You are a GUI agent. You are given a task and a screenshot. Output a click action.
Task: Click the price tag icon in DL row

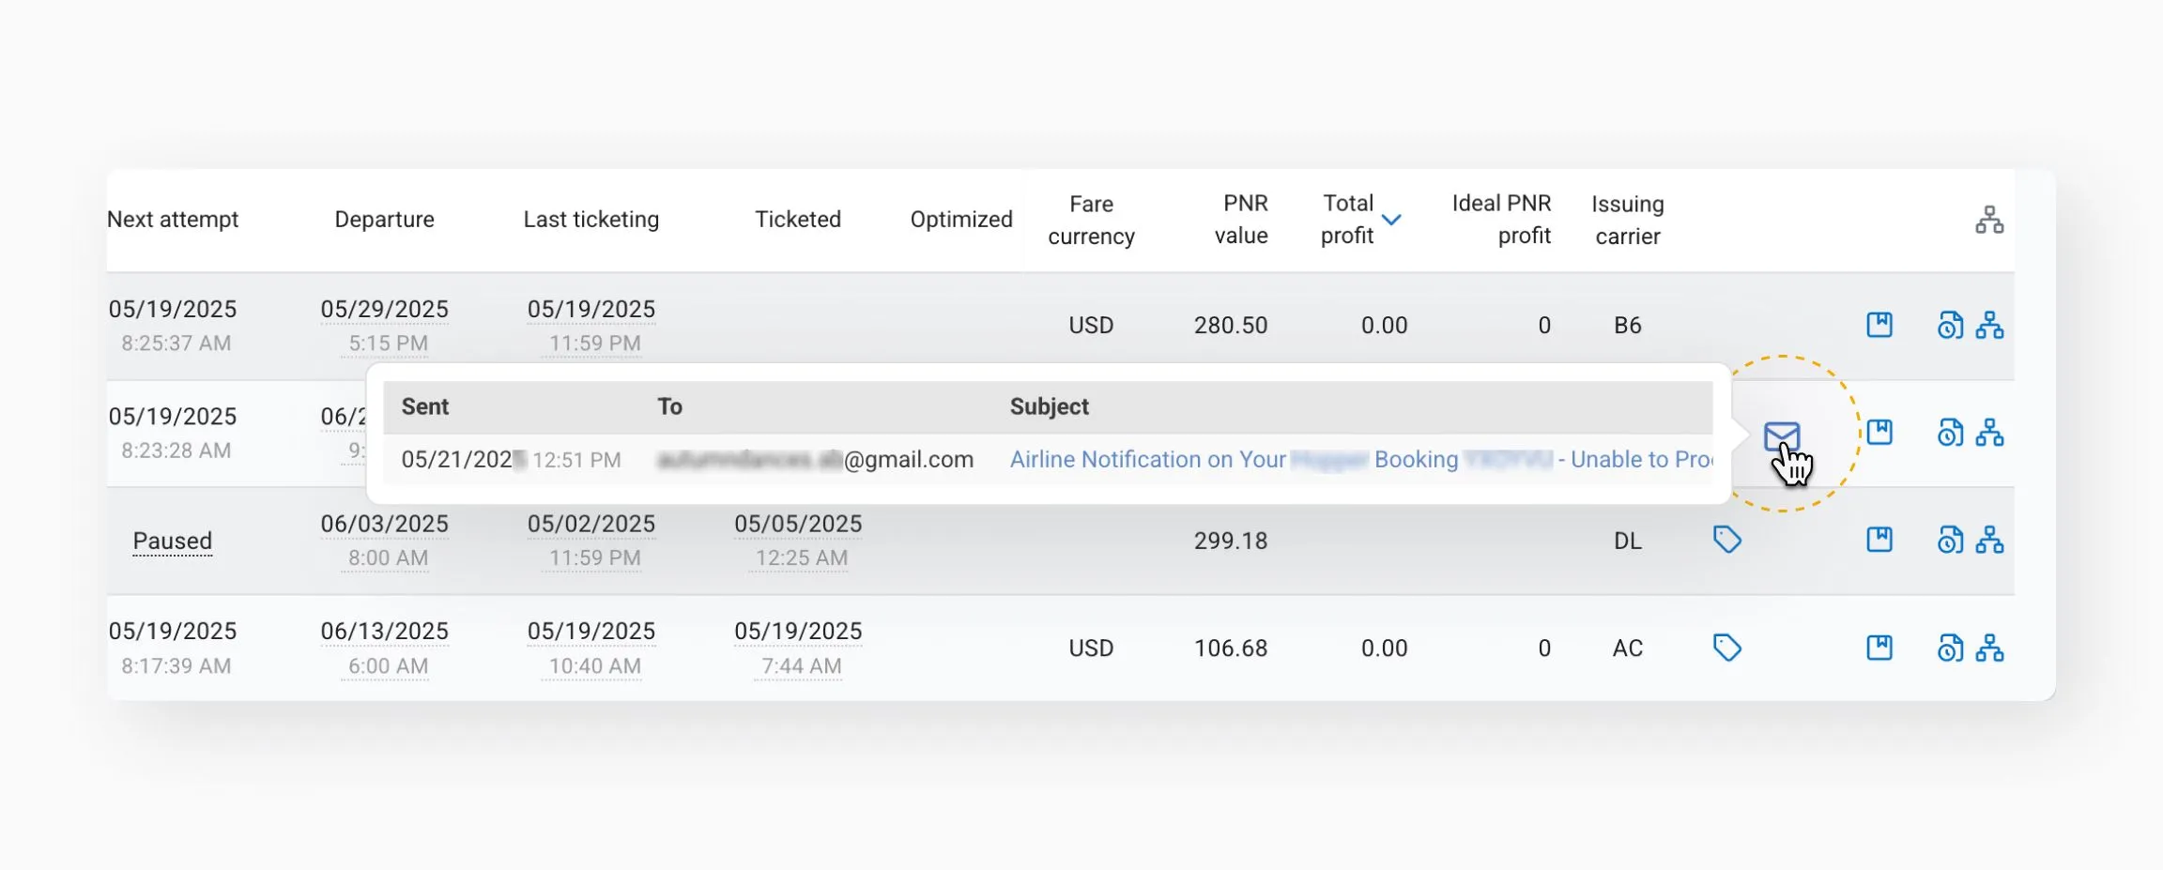tap(1726, 540)
